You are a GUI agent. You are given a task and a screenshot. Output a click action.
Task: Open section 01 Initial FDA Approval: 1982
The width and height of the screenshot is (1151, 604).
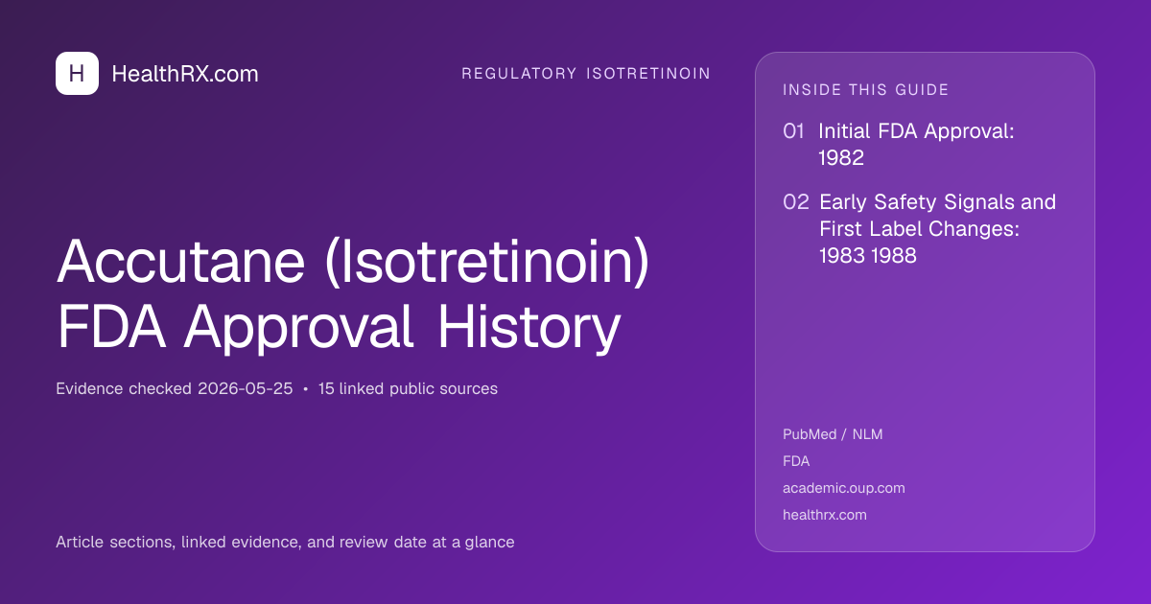899,145
